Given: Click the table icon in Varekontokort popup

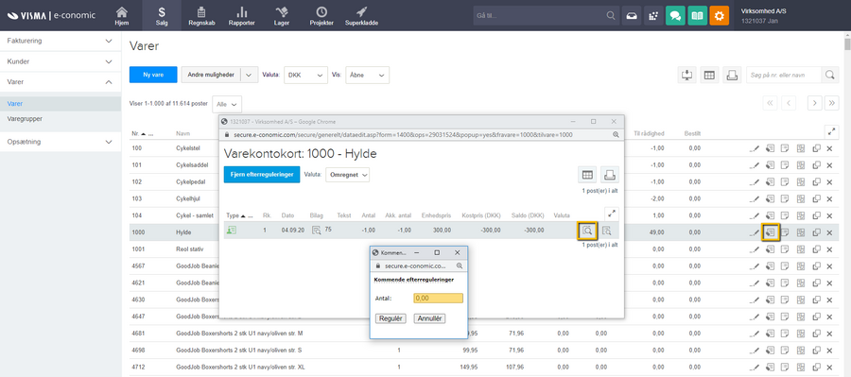Looking at the screenshot, I should (586, 175).
